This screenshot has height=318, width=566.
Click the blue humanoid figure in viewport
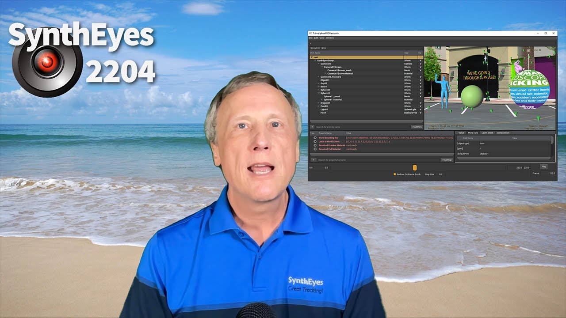pyautogui.click(x=444, y=91)
